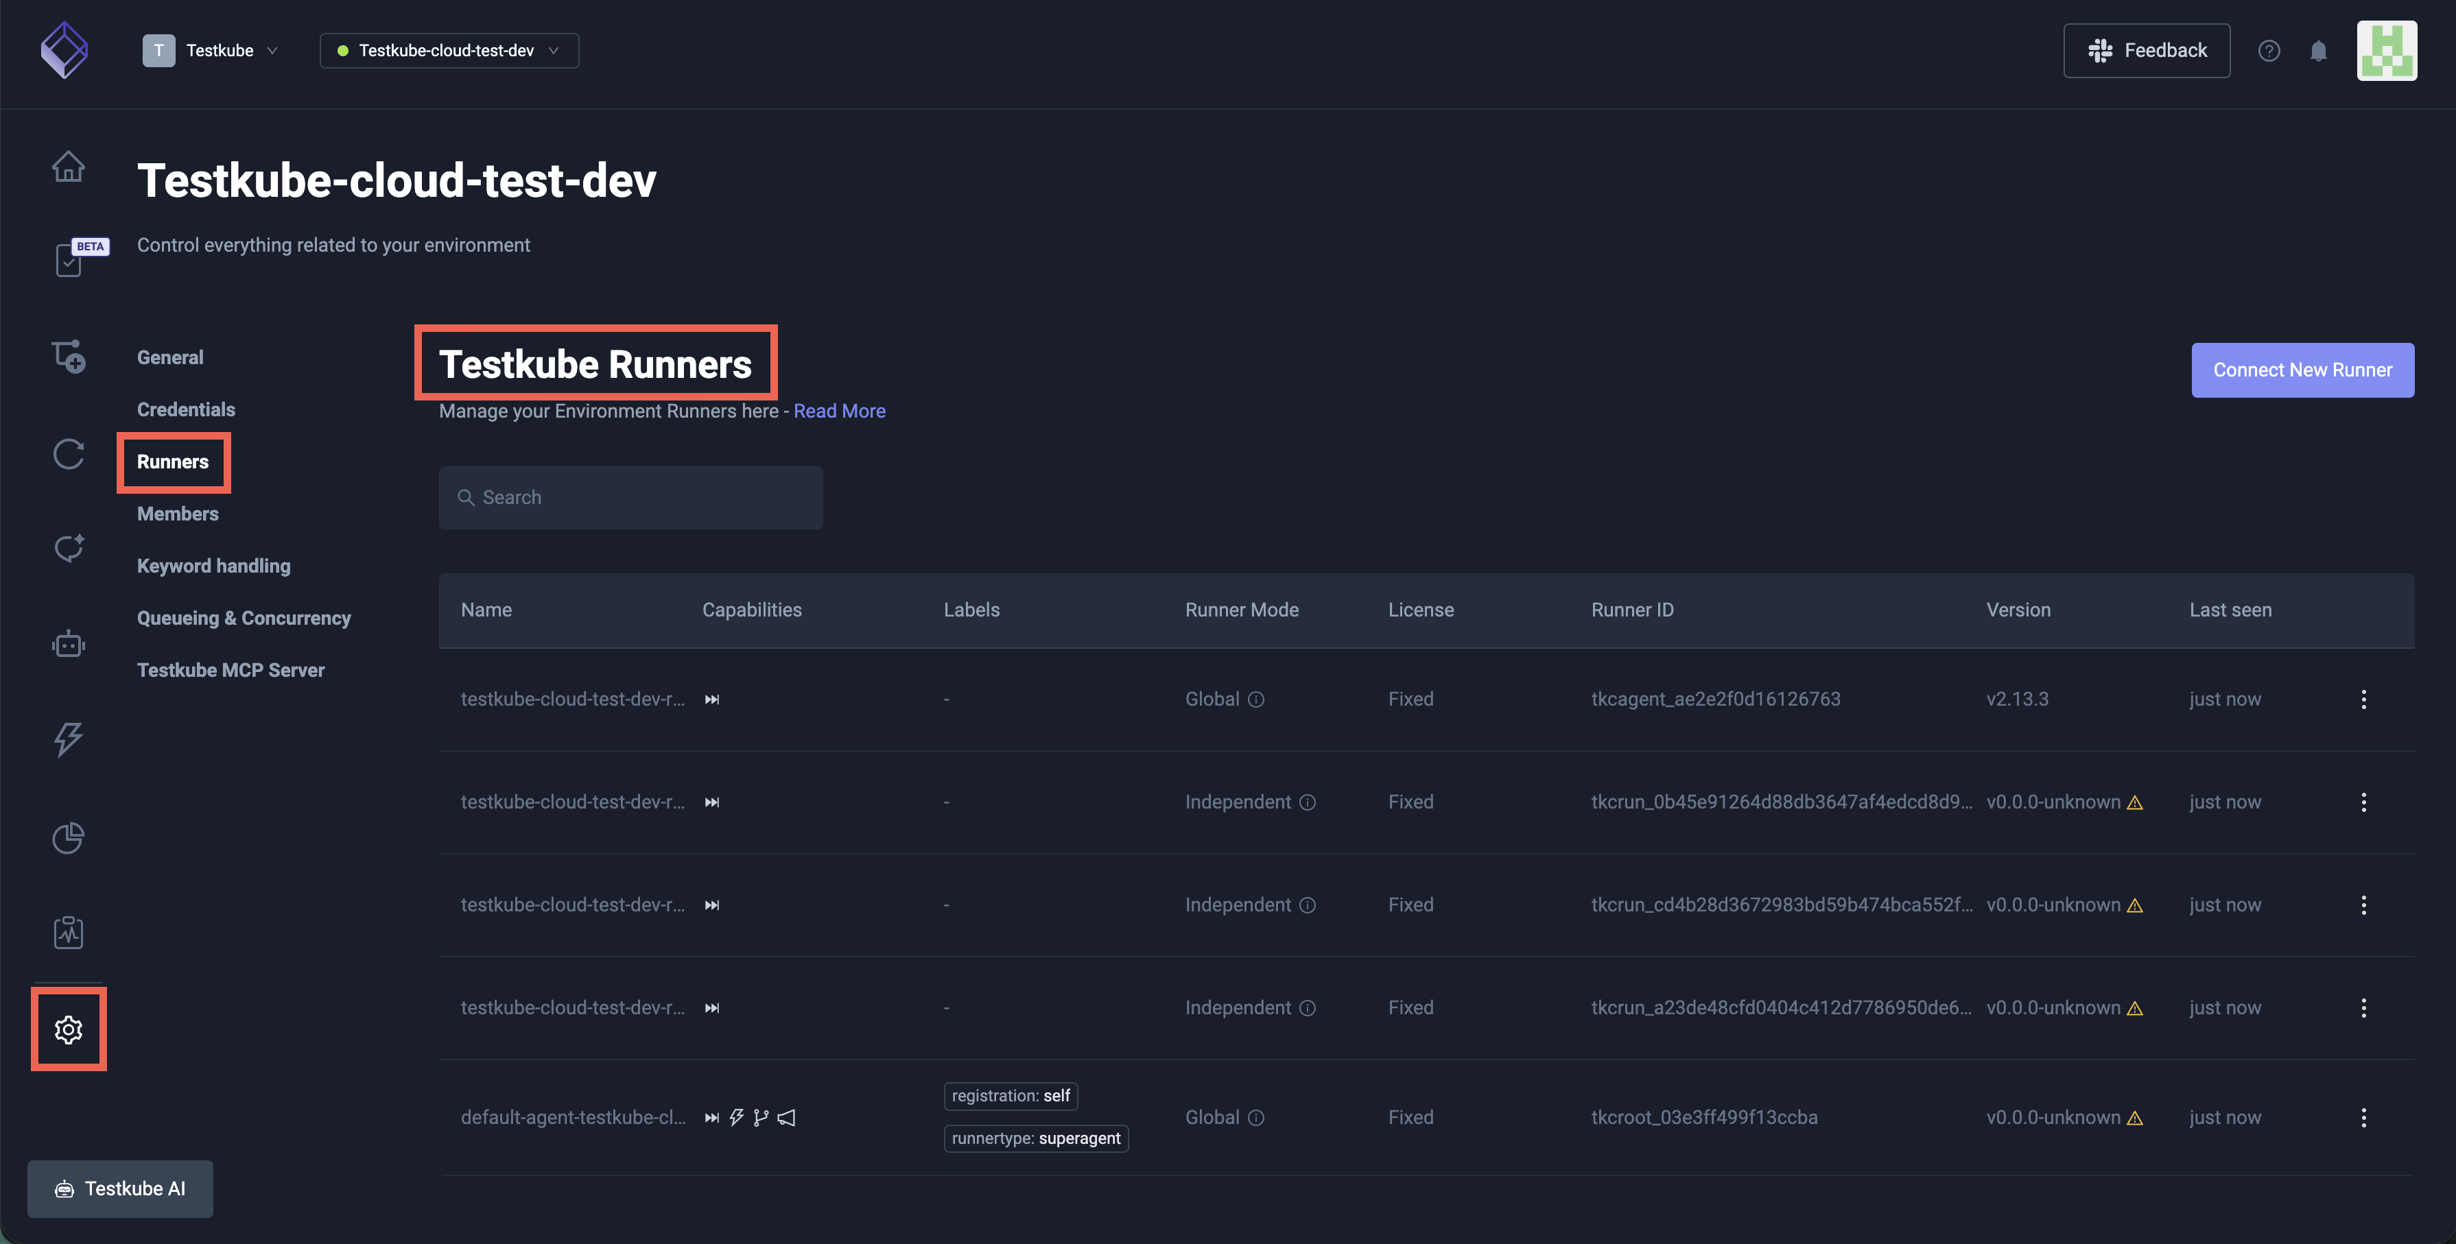Select the Members settings tab
Viewport: 2456px width, 1244px height.
pos(177,514)
